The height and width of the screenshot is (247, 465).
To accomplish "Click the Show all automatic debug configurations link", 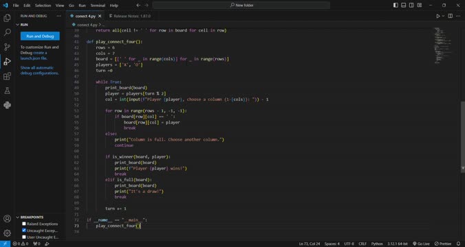I will pos(39,70).
